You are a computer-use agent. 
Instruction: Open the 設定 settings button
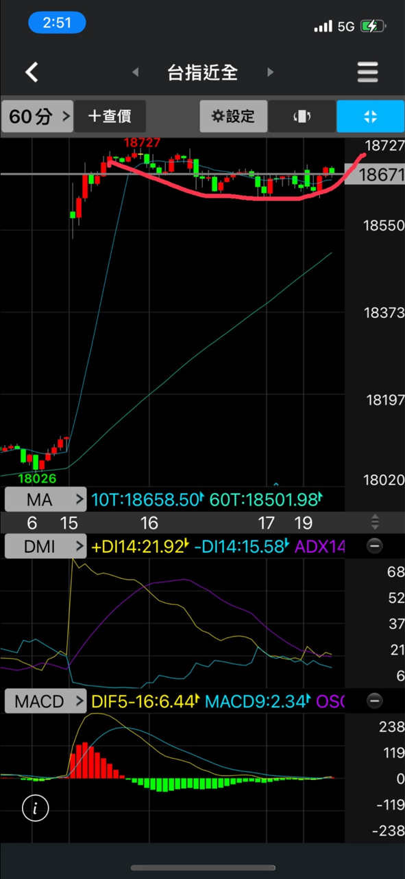coord(233,116)
